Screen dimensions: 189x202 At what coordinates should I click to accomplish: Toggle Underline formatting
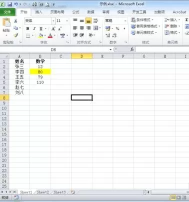click(41, 28)
